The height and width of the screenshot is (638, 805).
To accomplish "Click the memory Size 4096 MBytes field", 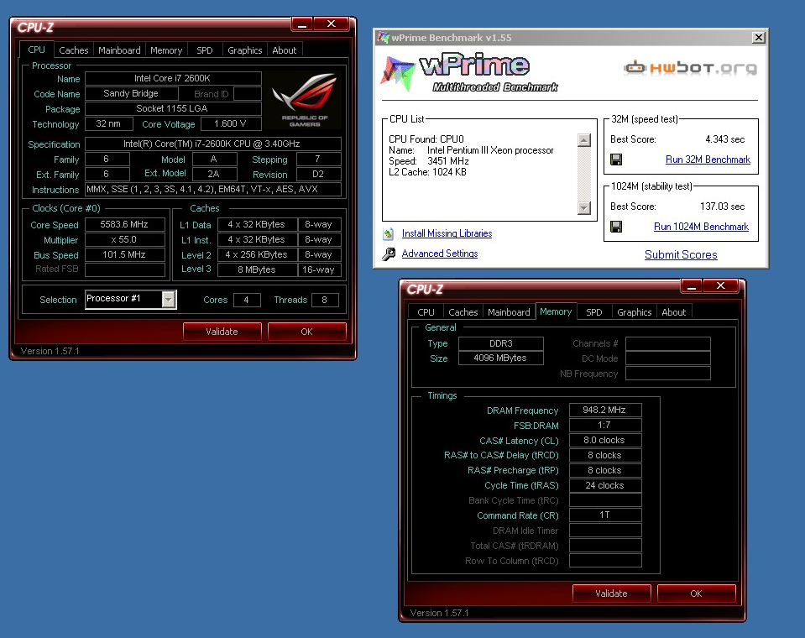I will click(x=500, y=358).
